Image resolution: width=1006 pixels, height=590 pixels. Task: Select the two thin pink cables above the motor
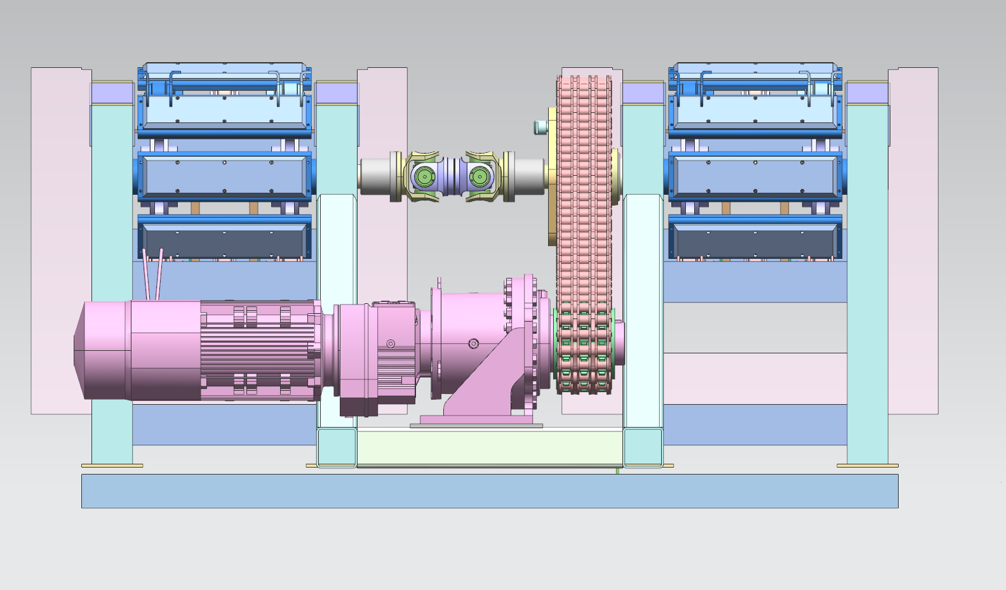(x=153, y=274)
